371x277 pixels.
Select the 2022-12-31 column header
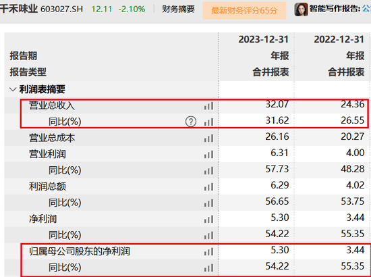point(339,39)
